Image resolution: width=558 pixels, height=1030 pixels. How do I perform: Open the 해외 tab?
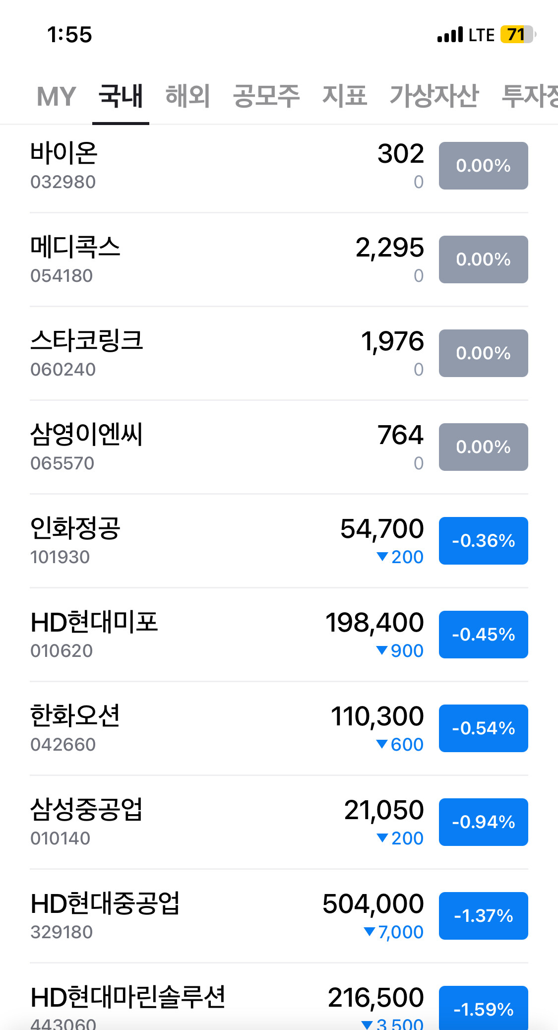[x=187, y=96]
